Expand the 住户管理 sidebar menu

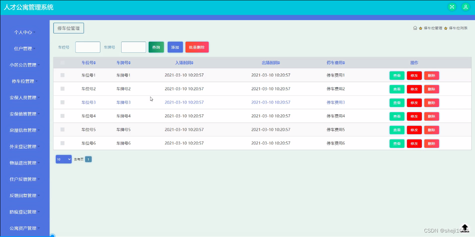(23, 48)
